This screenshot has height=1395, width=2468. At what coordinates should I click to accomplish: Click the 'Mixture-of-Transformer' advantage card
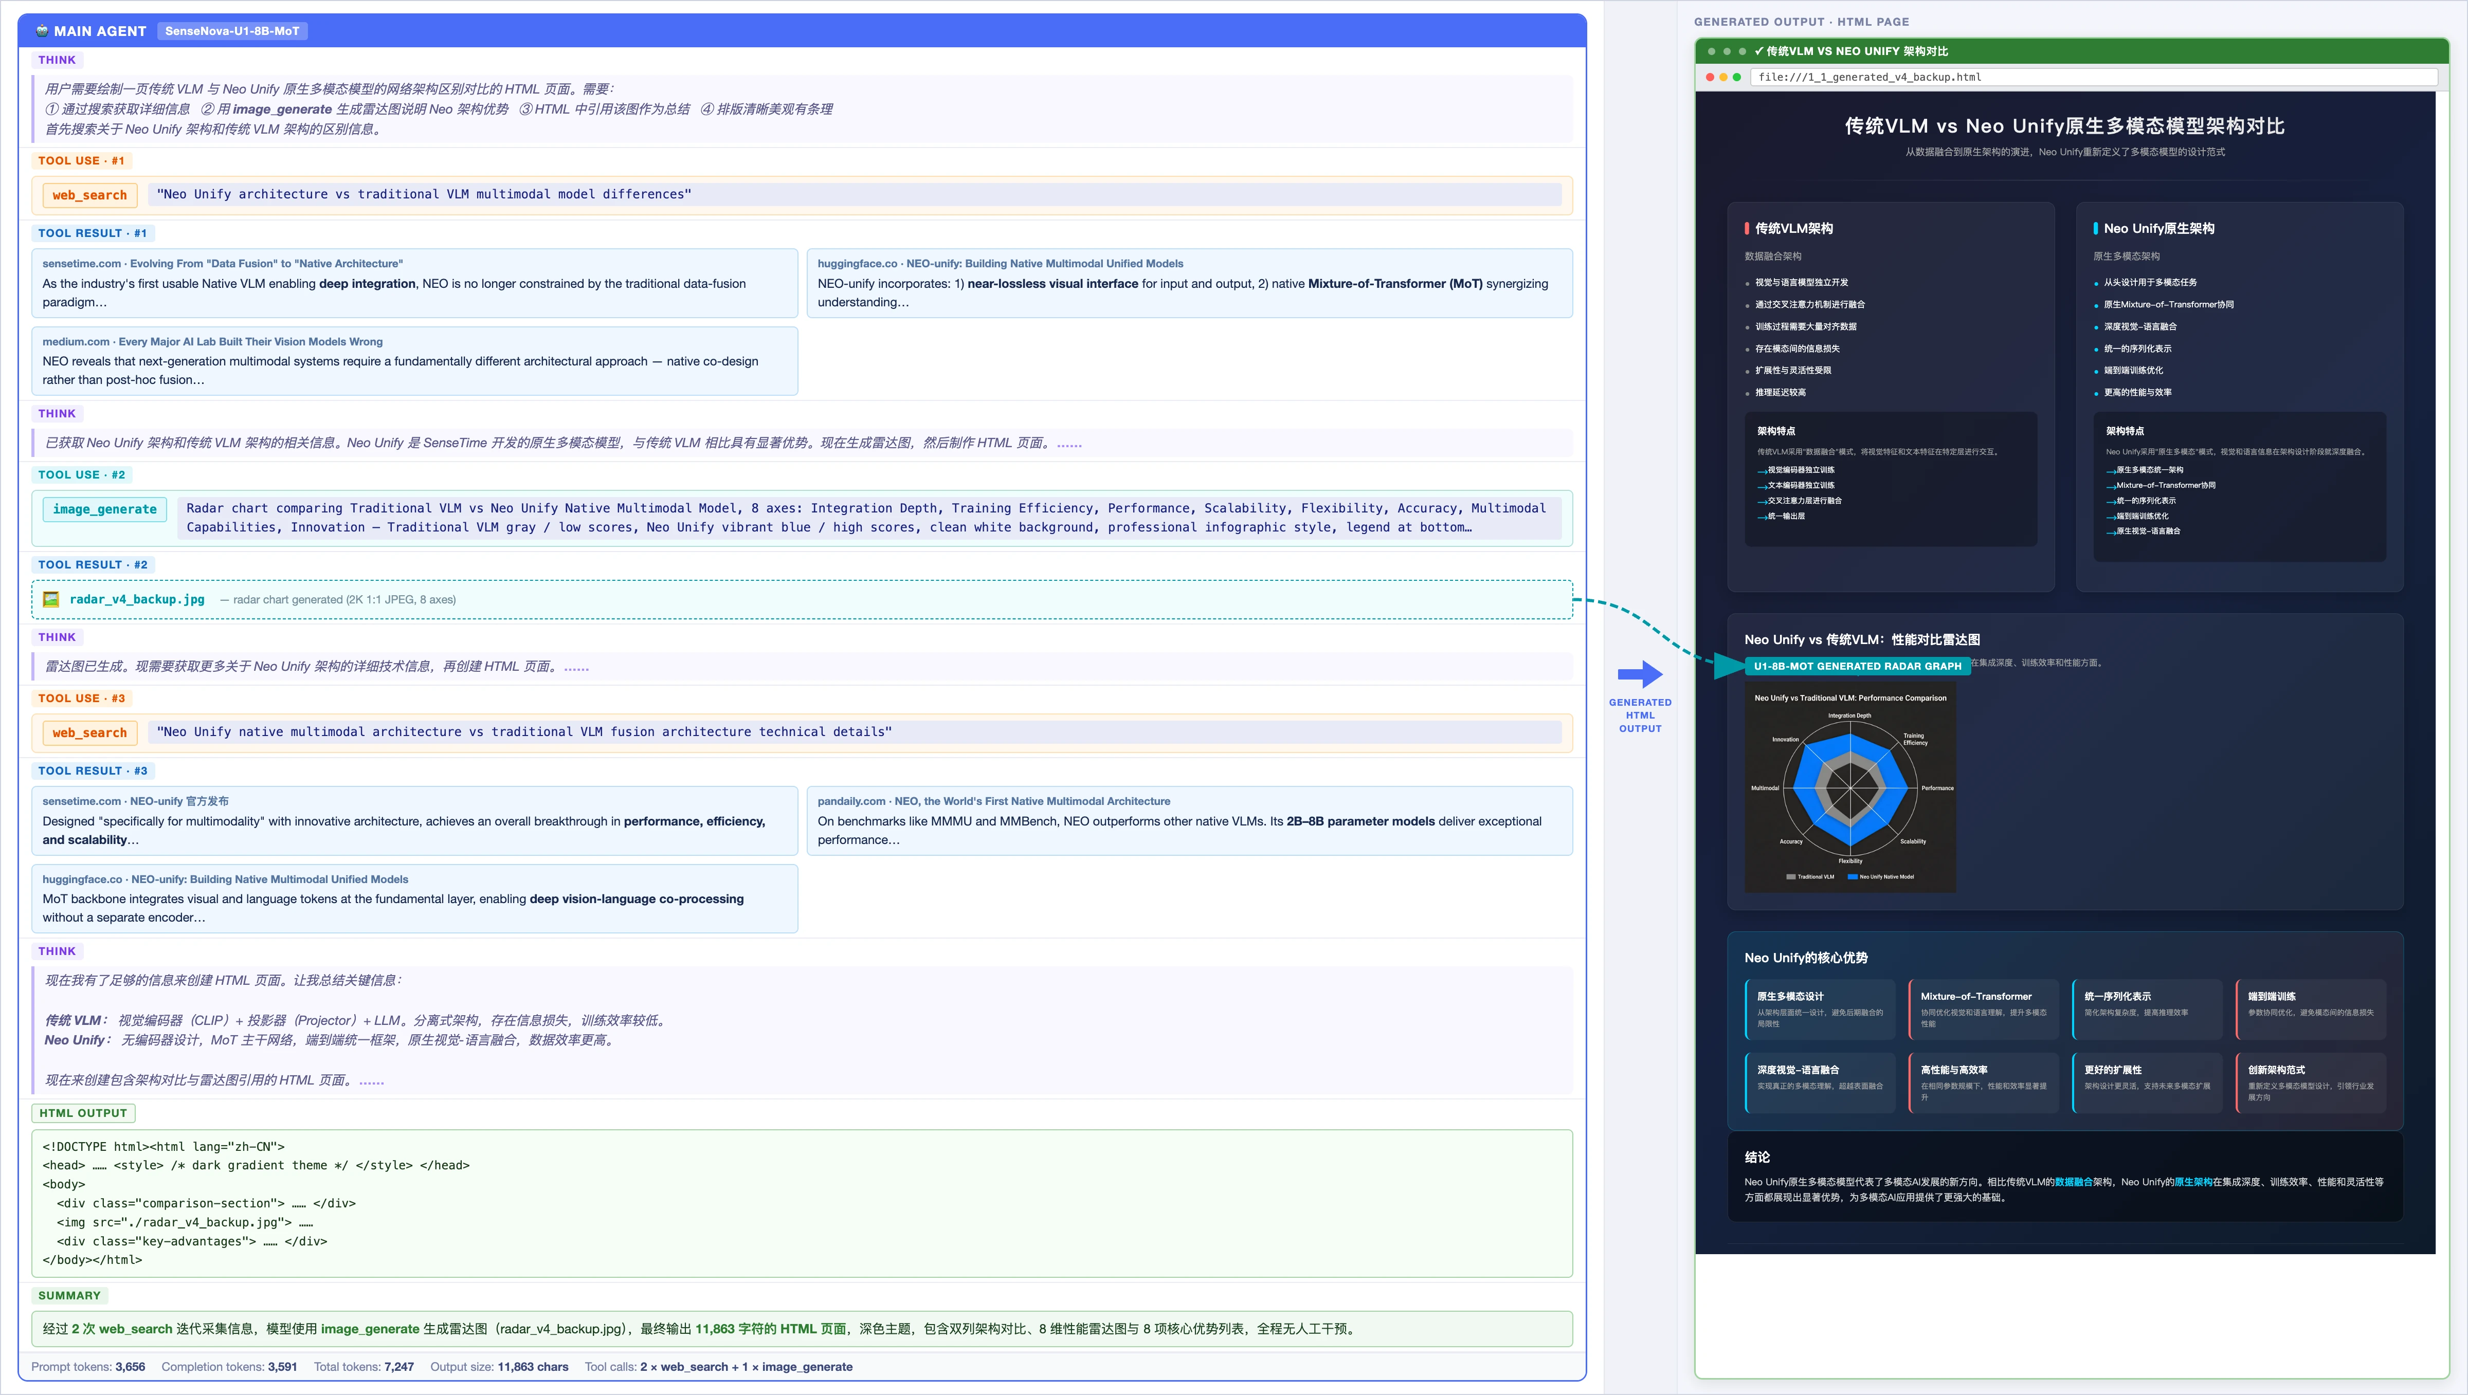coord(1984,1009)
